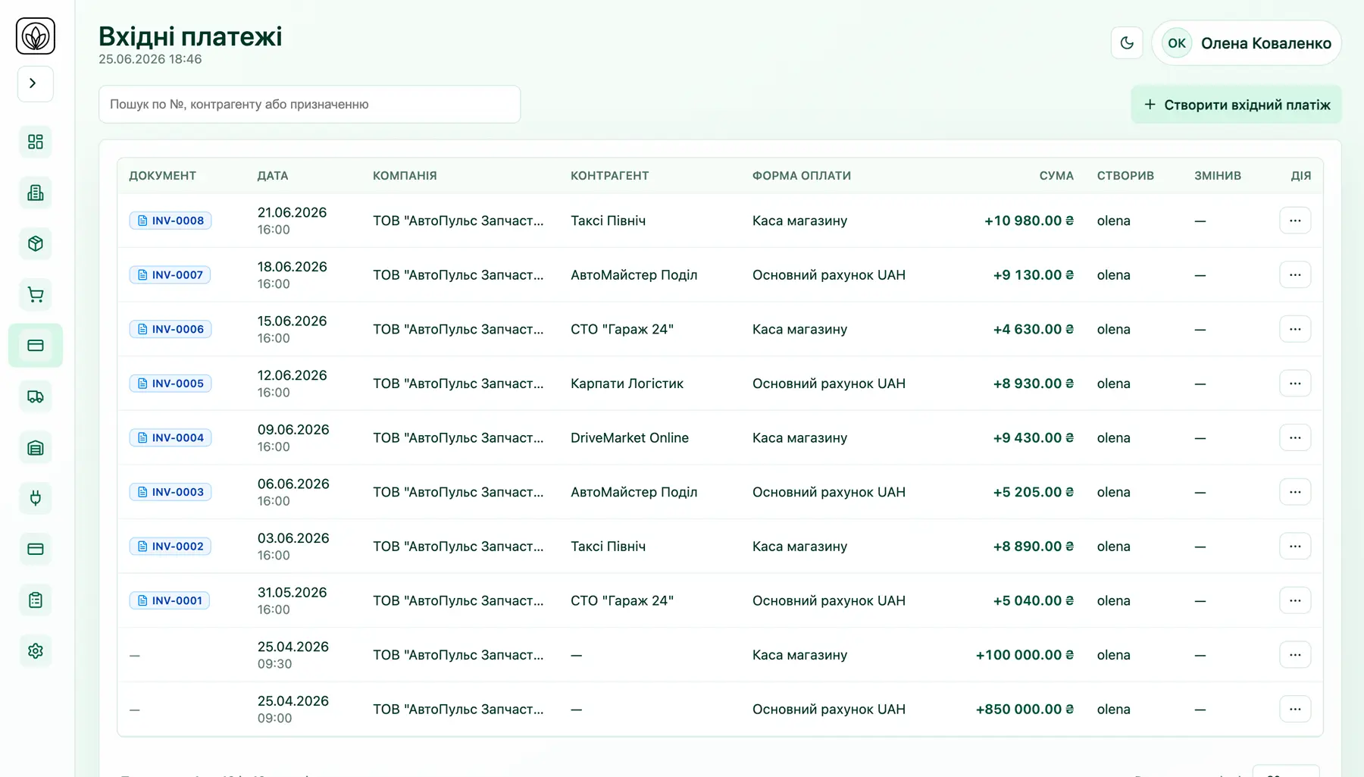This screenshot has height=777, width=1364.
Task: Open document link INV-0003
Action: pos(170,492)
